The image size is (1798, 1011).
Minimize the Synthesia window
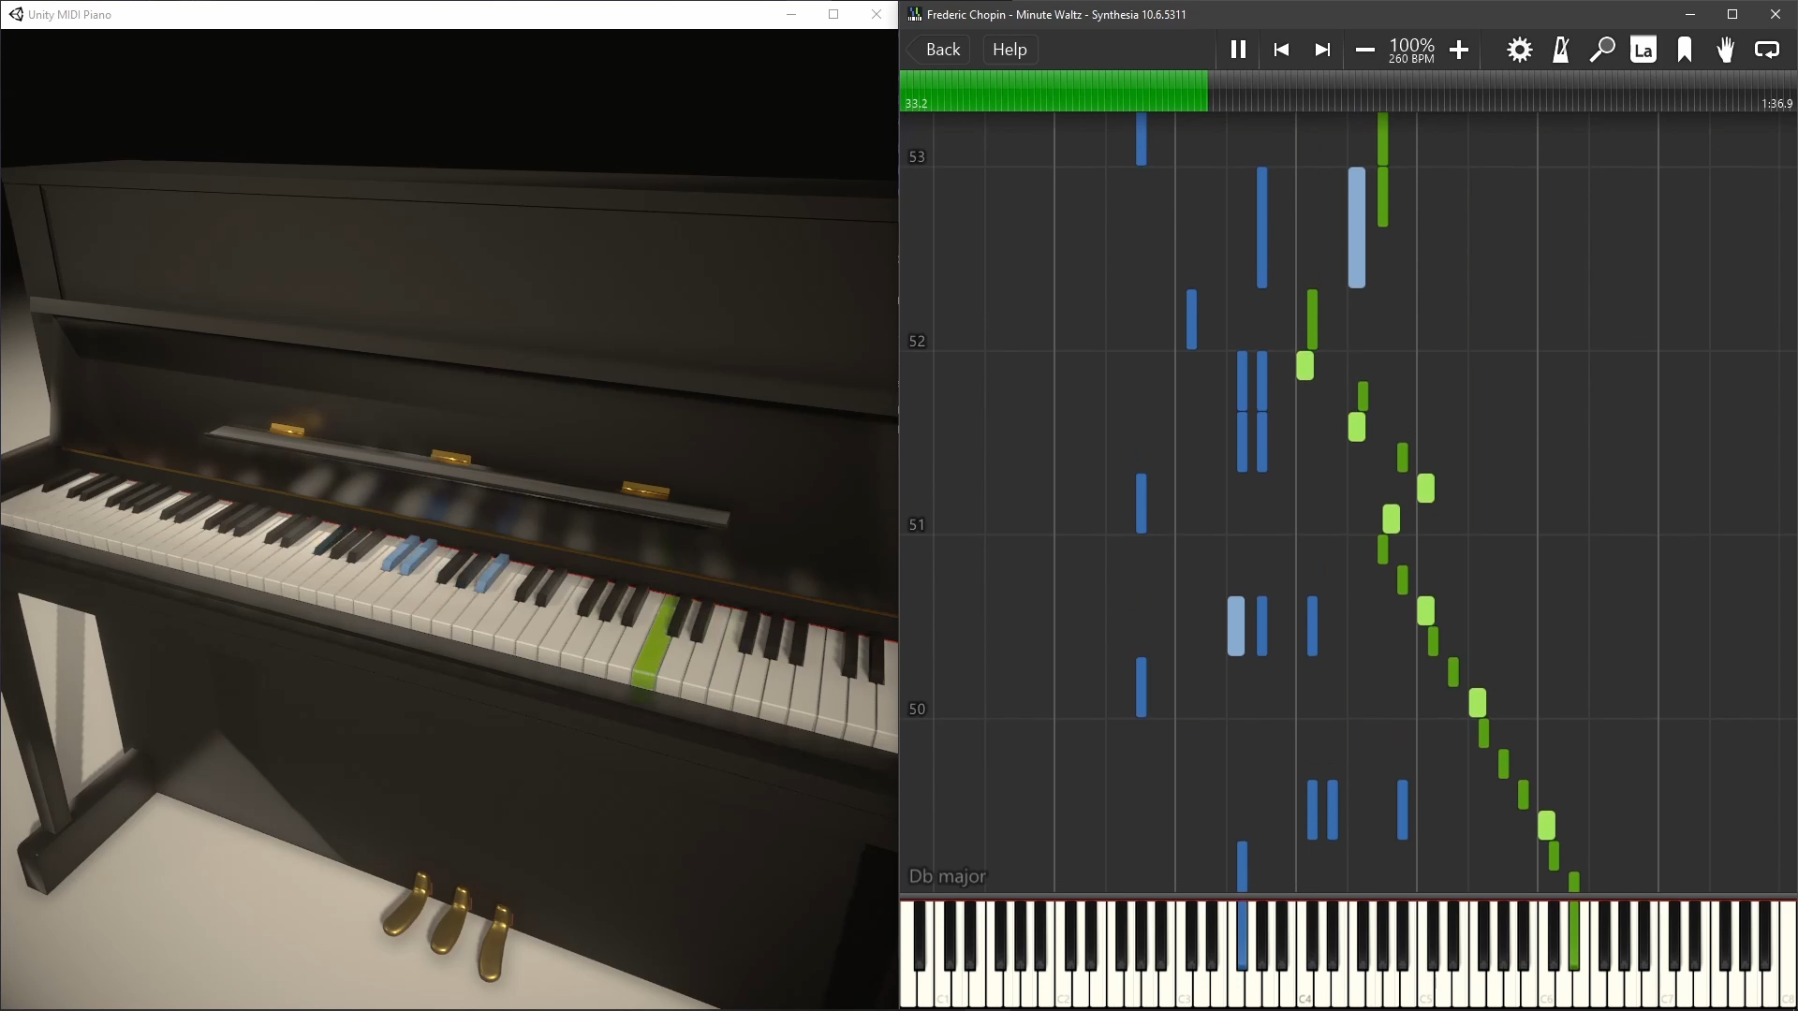[x=1690, y=14]
